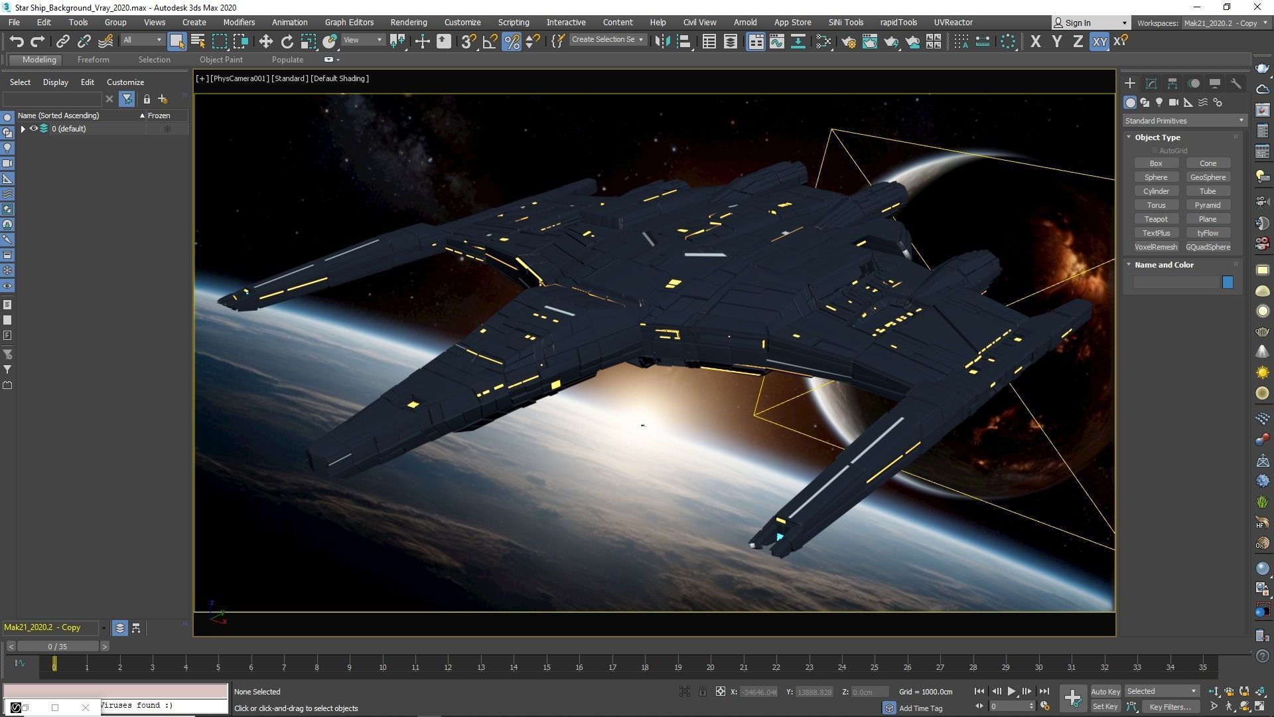Open the Create panel tab
The height and width of the screenshot is (717, 1274).
coord(1129,83)
